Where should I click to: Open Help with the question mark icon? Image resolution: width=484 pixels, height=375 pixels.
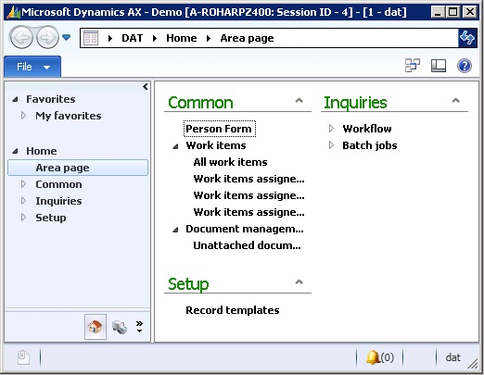tap(465, 66)
